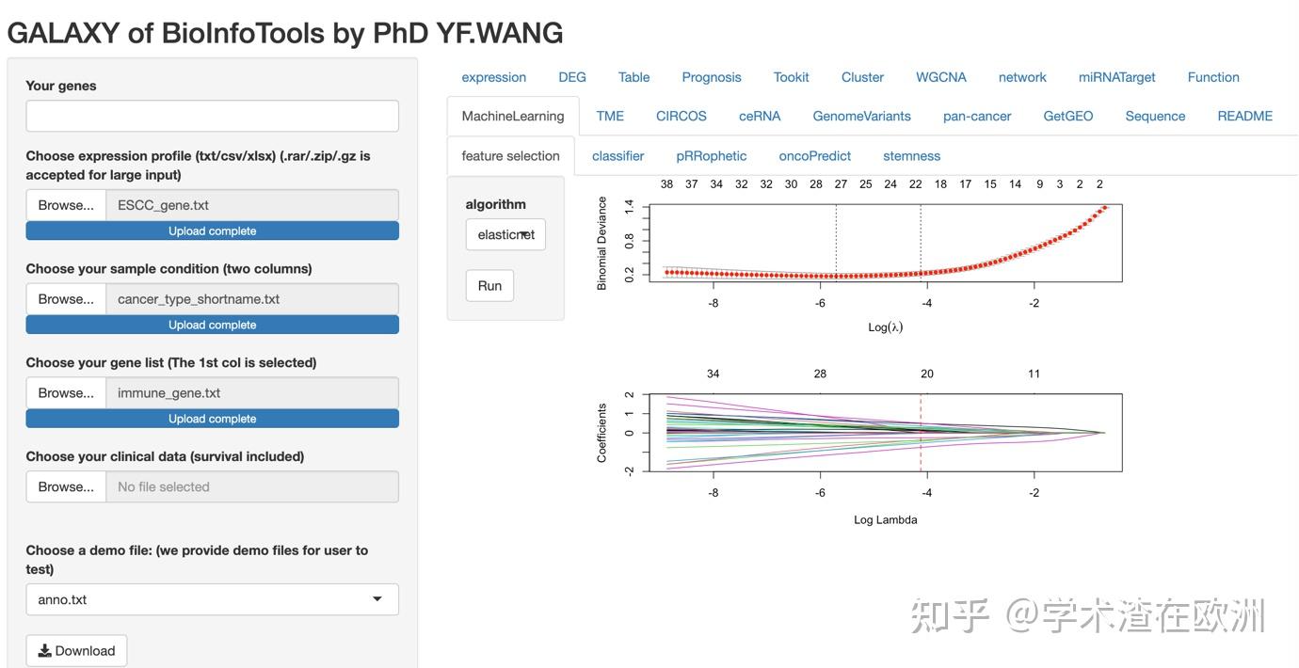1299x668 pixels.
Task: Select the pan-cancer tab
Action: 977,116
